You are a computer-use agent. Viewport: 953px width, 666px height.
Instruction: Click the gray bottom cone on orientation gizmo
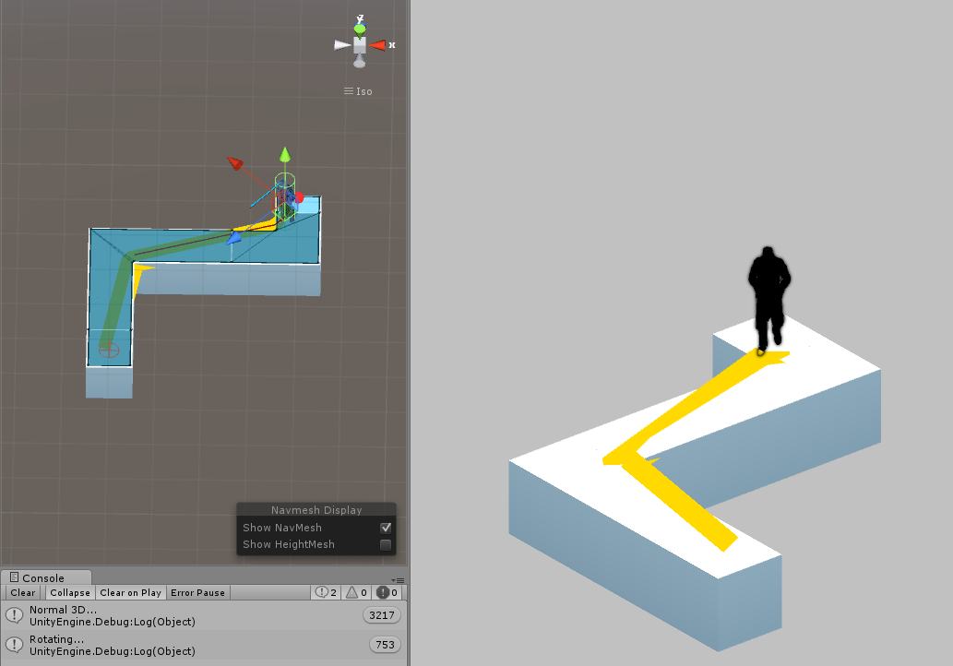[359, 62]
